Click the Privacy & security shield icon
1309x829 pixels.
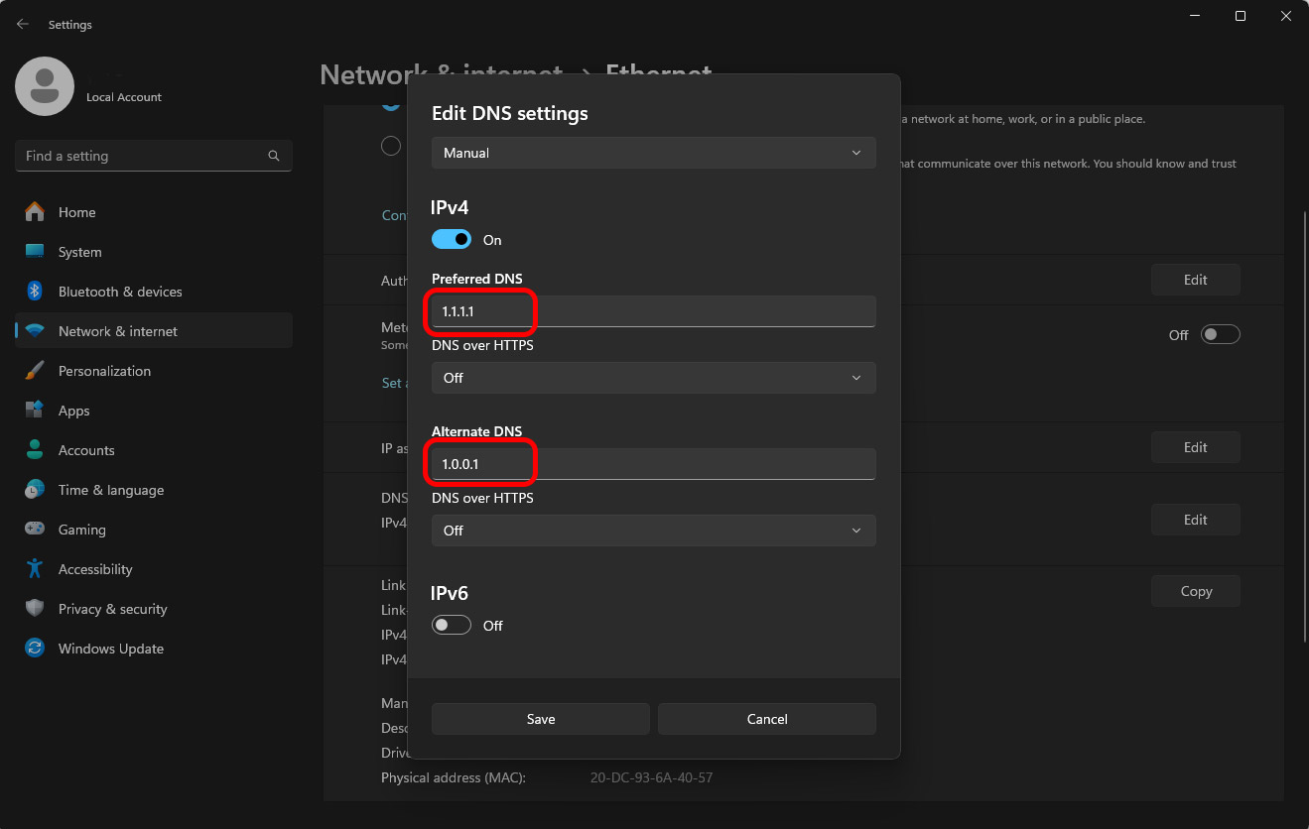35,609
